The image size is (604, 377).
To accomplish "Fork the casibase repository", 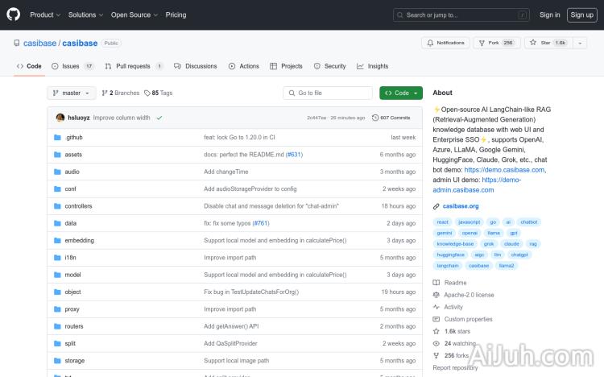I will click(494, 43).
